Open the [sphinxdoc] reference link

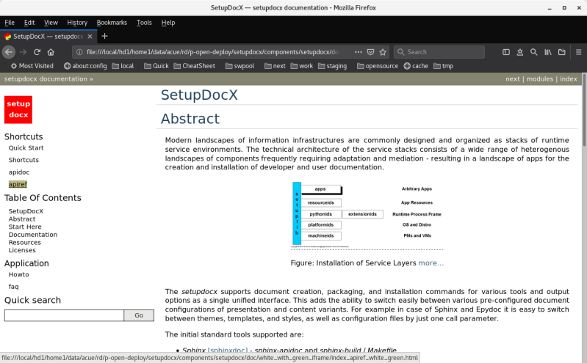click(228, 351)
